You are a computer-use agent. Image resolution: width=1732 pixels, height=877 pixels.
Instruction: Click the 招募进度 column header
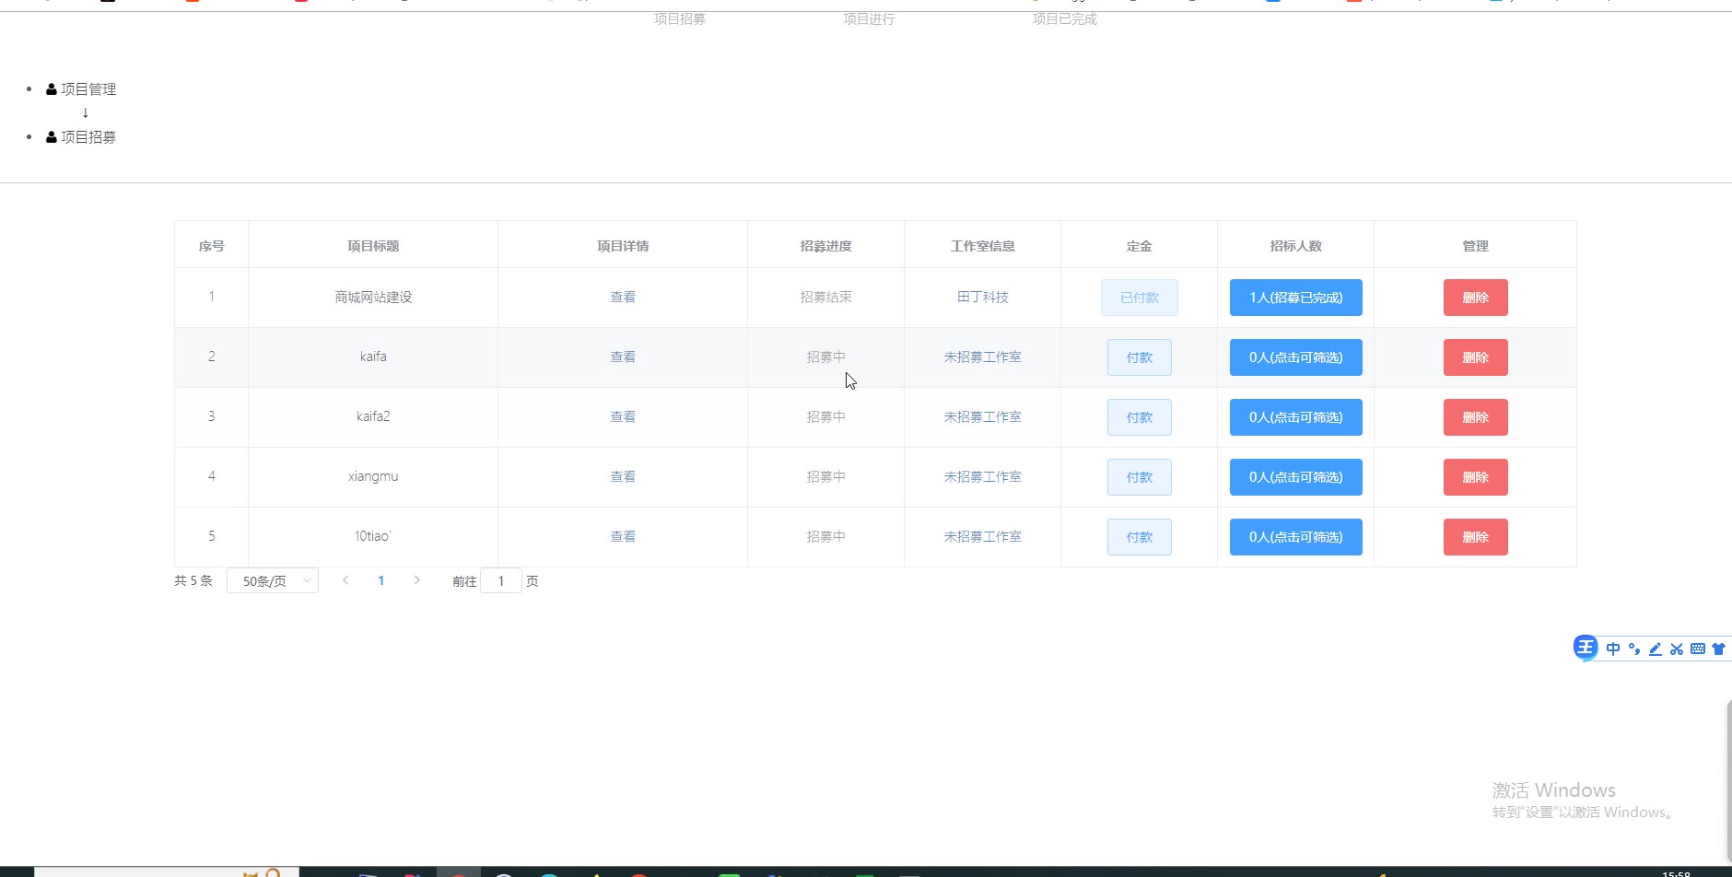(826, 246)
